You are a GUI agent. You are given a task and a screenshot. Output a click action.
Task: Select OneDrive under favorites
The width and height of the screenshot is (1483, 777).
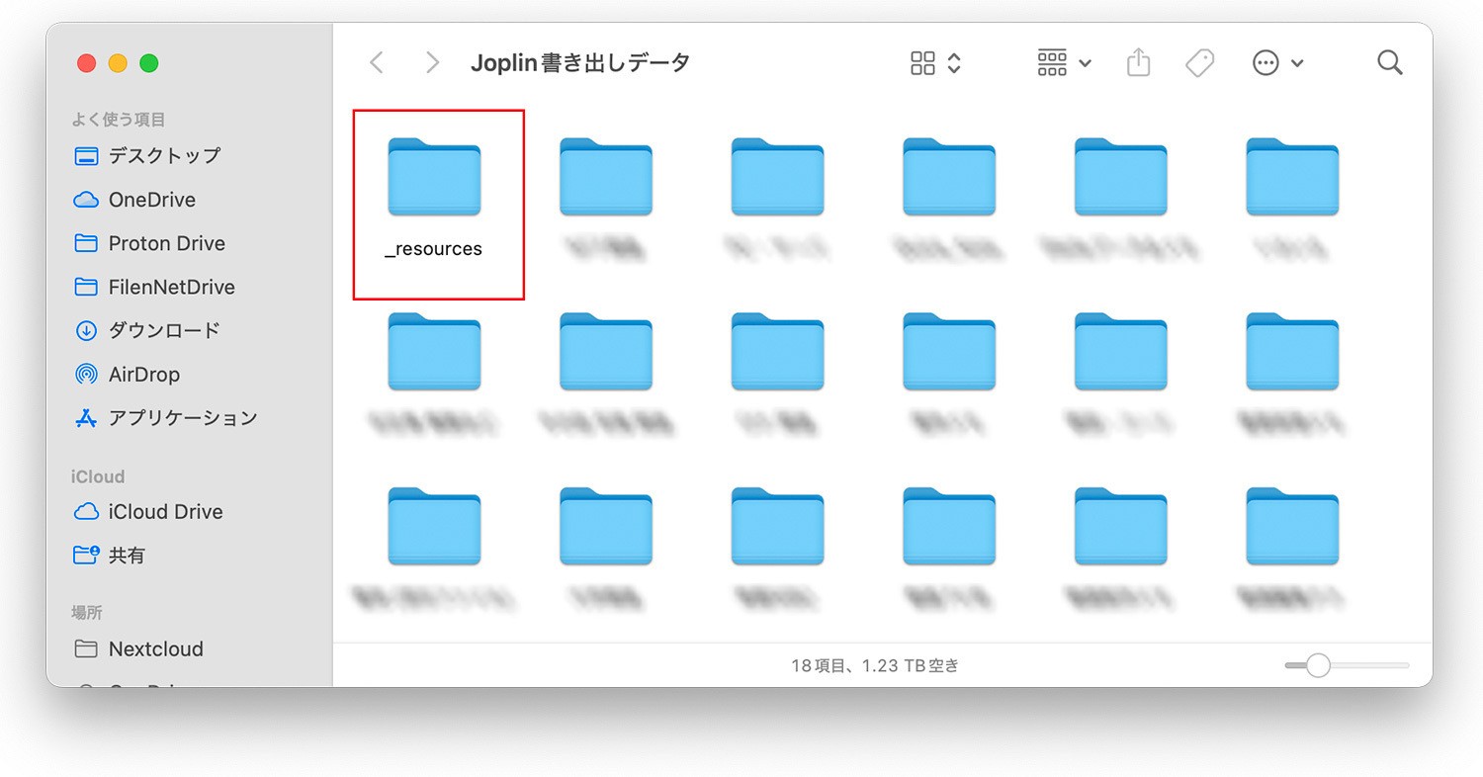pyautogui.click(x=151, y=200)
